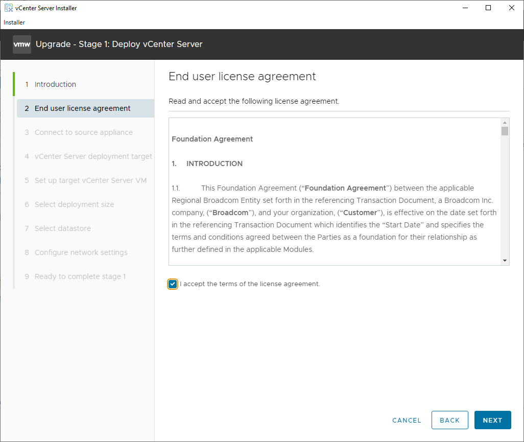
Task: Choose the Select datastore step
Action: point(62,228)
